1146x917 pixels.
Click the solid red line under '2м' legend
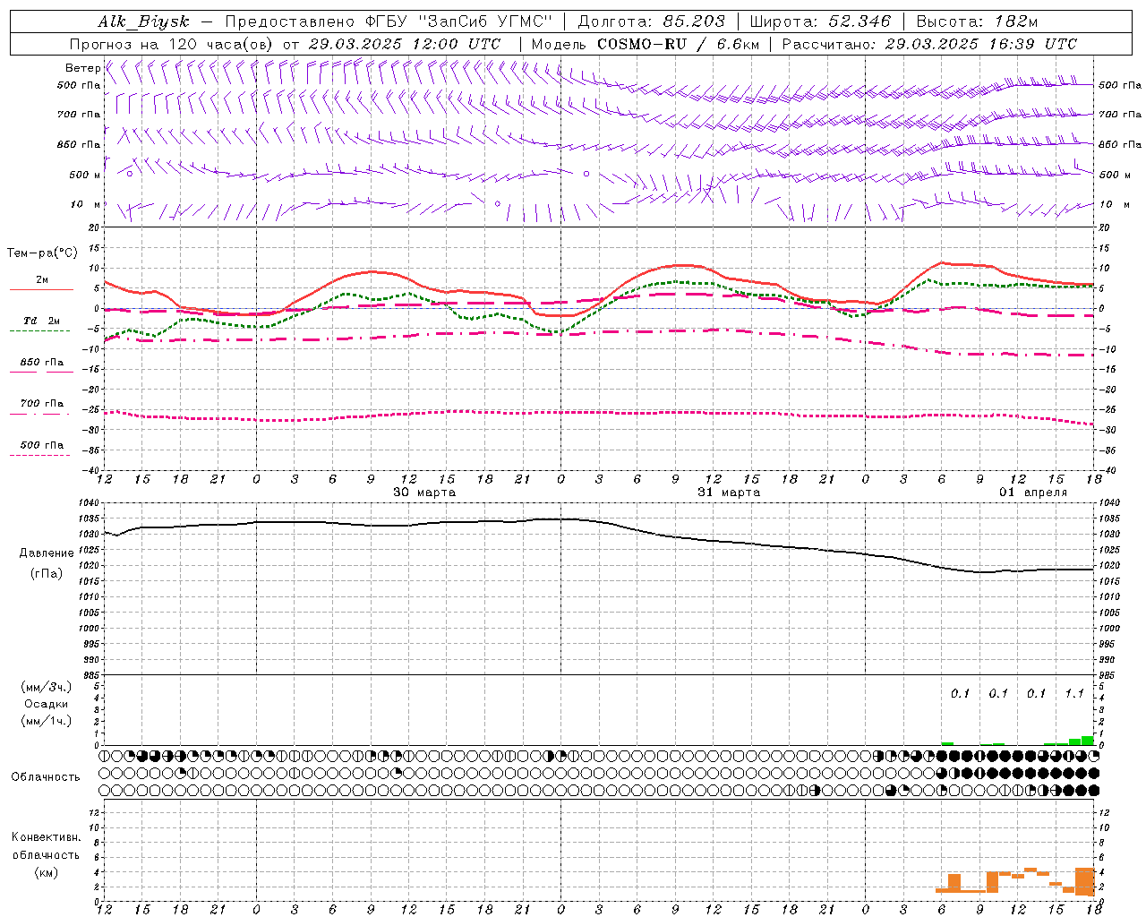click(41, 289)
